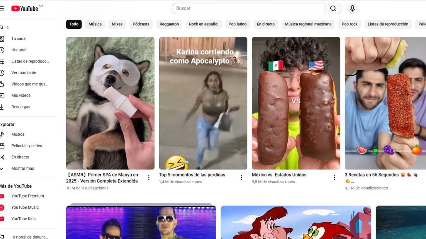Click the Historial clock icon
Image resolution: width=426 pixels, height=239 pixels.
click(x=2, y=50)
